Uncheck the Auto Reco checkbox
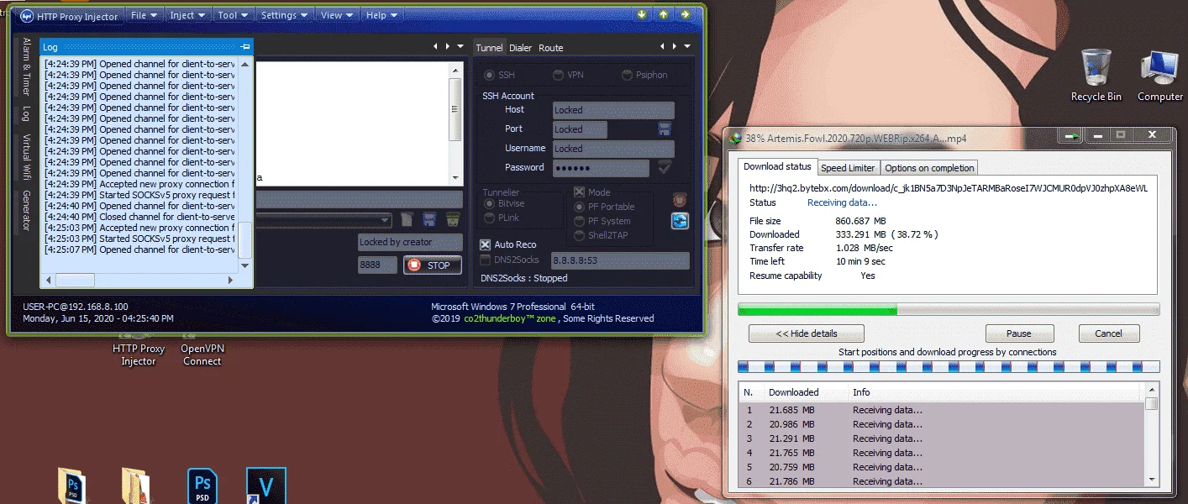 coord(486,244)
